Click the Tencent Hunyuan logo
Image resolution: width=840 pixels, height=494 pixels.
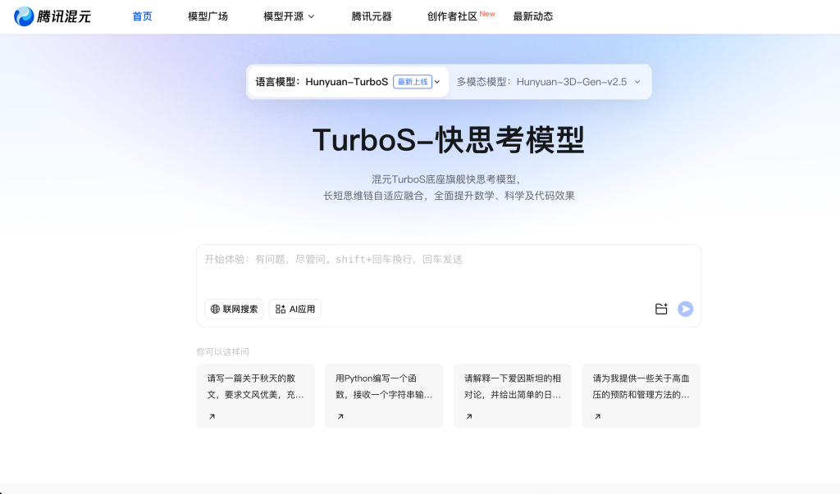[x=52, y=16]
